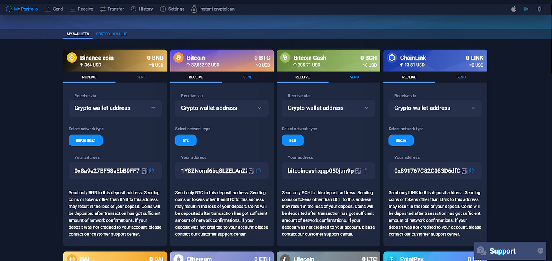Open the Send page in navigation
Image resolution: width=552 pixels, height=261 pixels.
pos(54,9)
